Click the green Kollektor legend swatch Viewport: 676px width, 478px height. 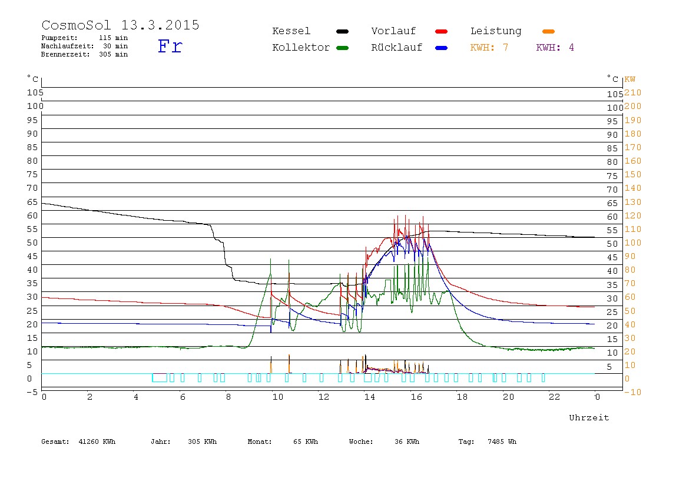point(342,48)
